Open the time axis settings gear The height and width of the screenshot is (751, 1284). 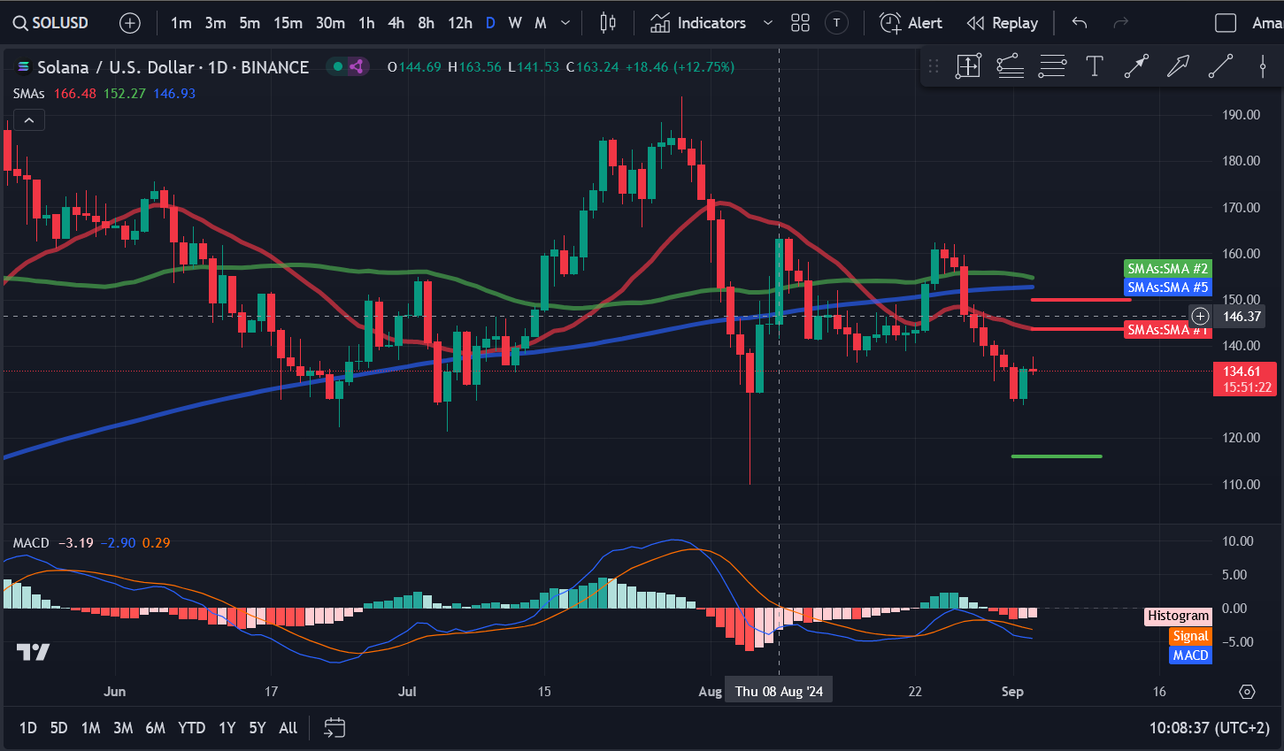click(1247, 692)
